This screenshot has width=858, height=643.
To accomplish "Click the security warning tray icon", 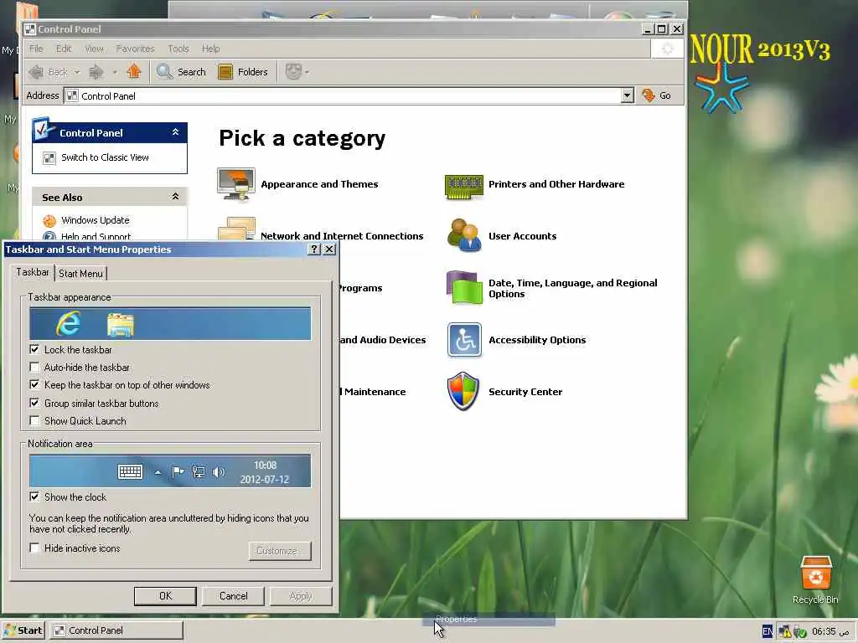I will pos(784,632).
